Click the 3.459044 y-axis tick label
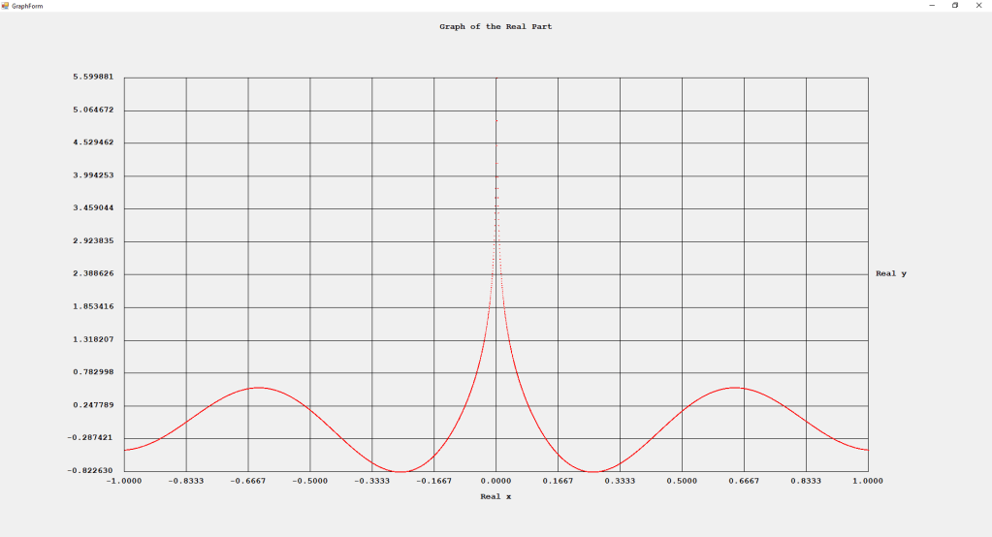 (89, 208)
